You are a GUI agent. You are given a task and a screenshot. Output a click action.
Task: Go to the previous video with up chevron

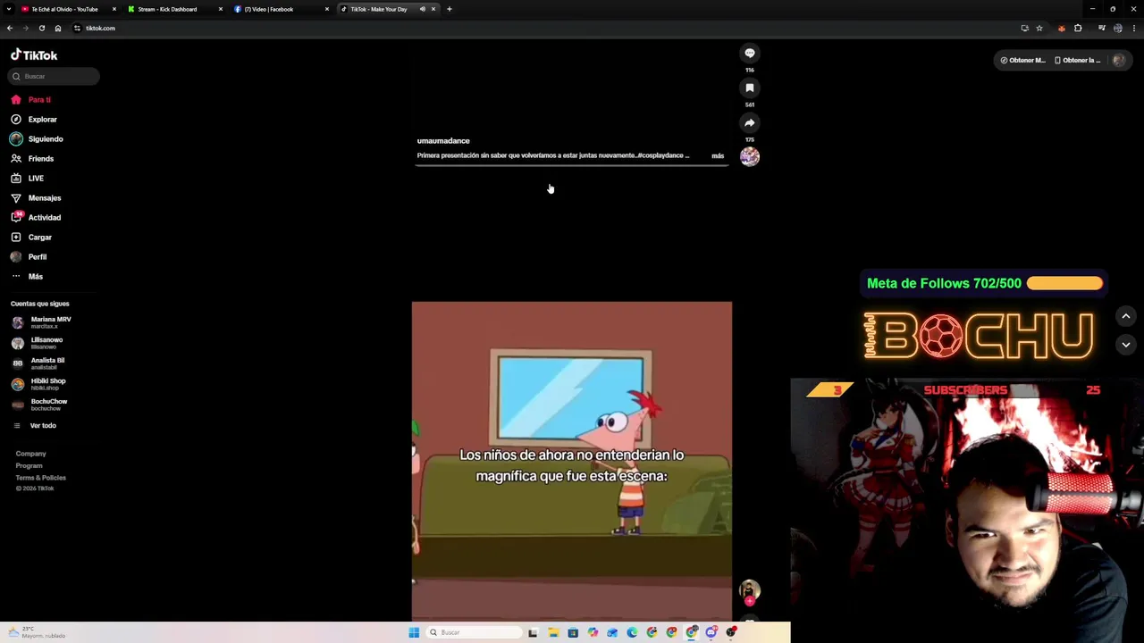pos(1126,316)
